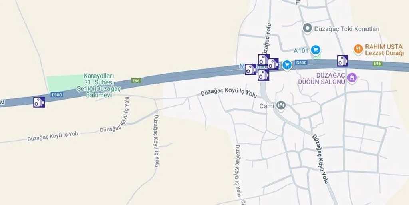The image size is (409, 205).
Task: Open the A101 shopping cart marker
Action: point(316,50)
